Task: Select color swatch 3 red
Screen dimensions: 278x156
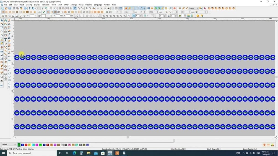Action: [26, 145]
